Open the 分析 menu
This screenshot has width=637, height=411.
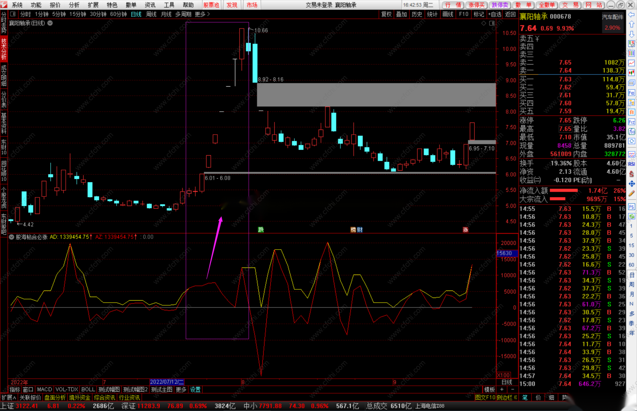coord(74,5)
